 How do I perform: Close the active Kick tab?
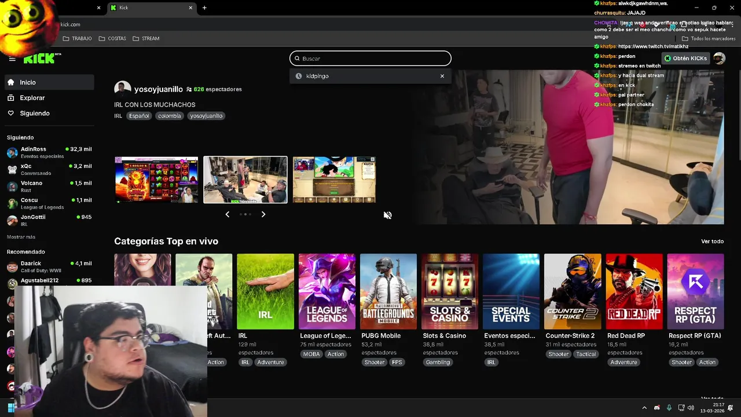(x=190, y=8)
